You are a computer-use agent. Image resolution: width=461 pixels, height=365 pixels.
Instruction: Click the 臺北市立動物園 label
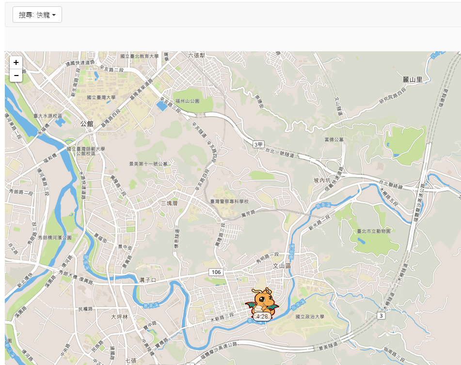[x=374, y=231]
